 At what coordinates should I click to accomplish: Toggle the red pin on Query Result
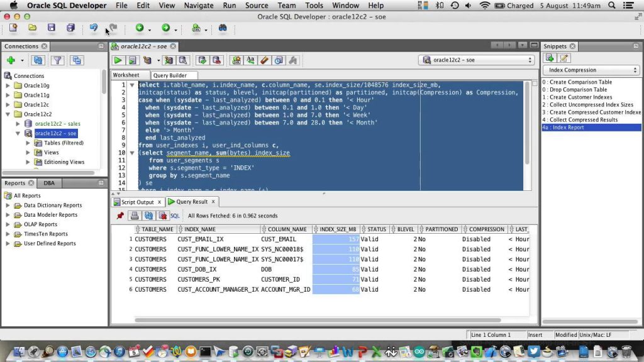point(120,216)
